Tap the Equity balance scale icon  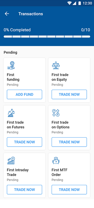coord(56,66)
